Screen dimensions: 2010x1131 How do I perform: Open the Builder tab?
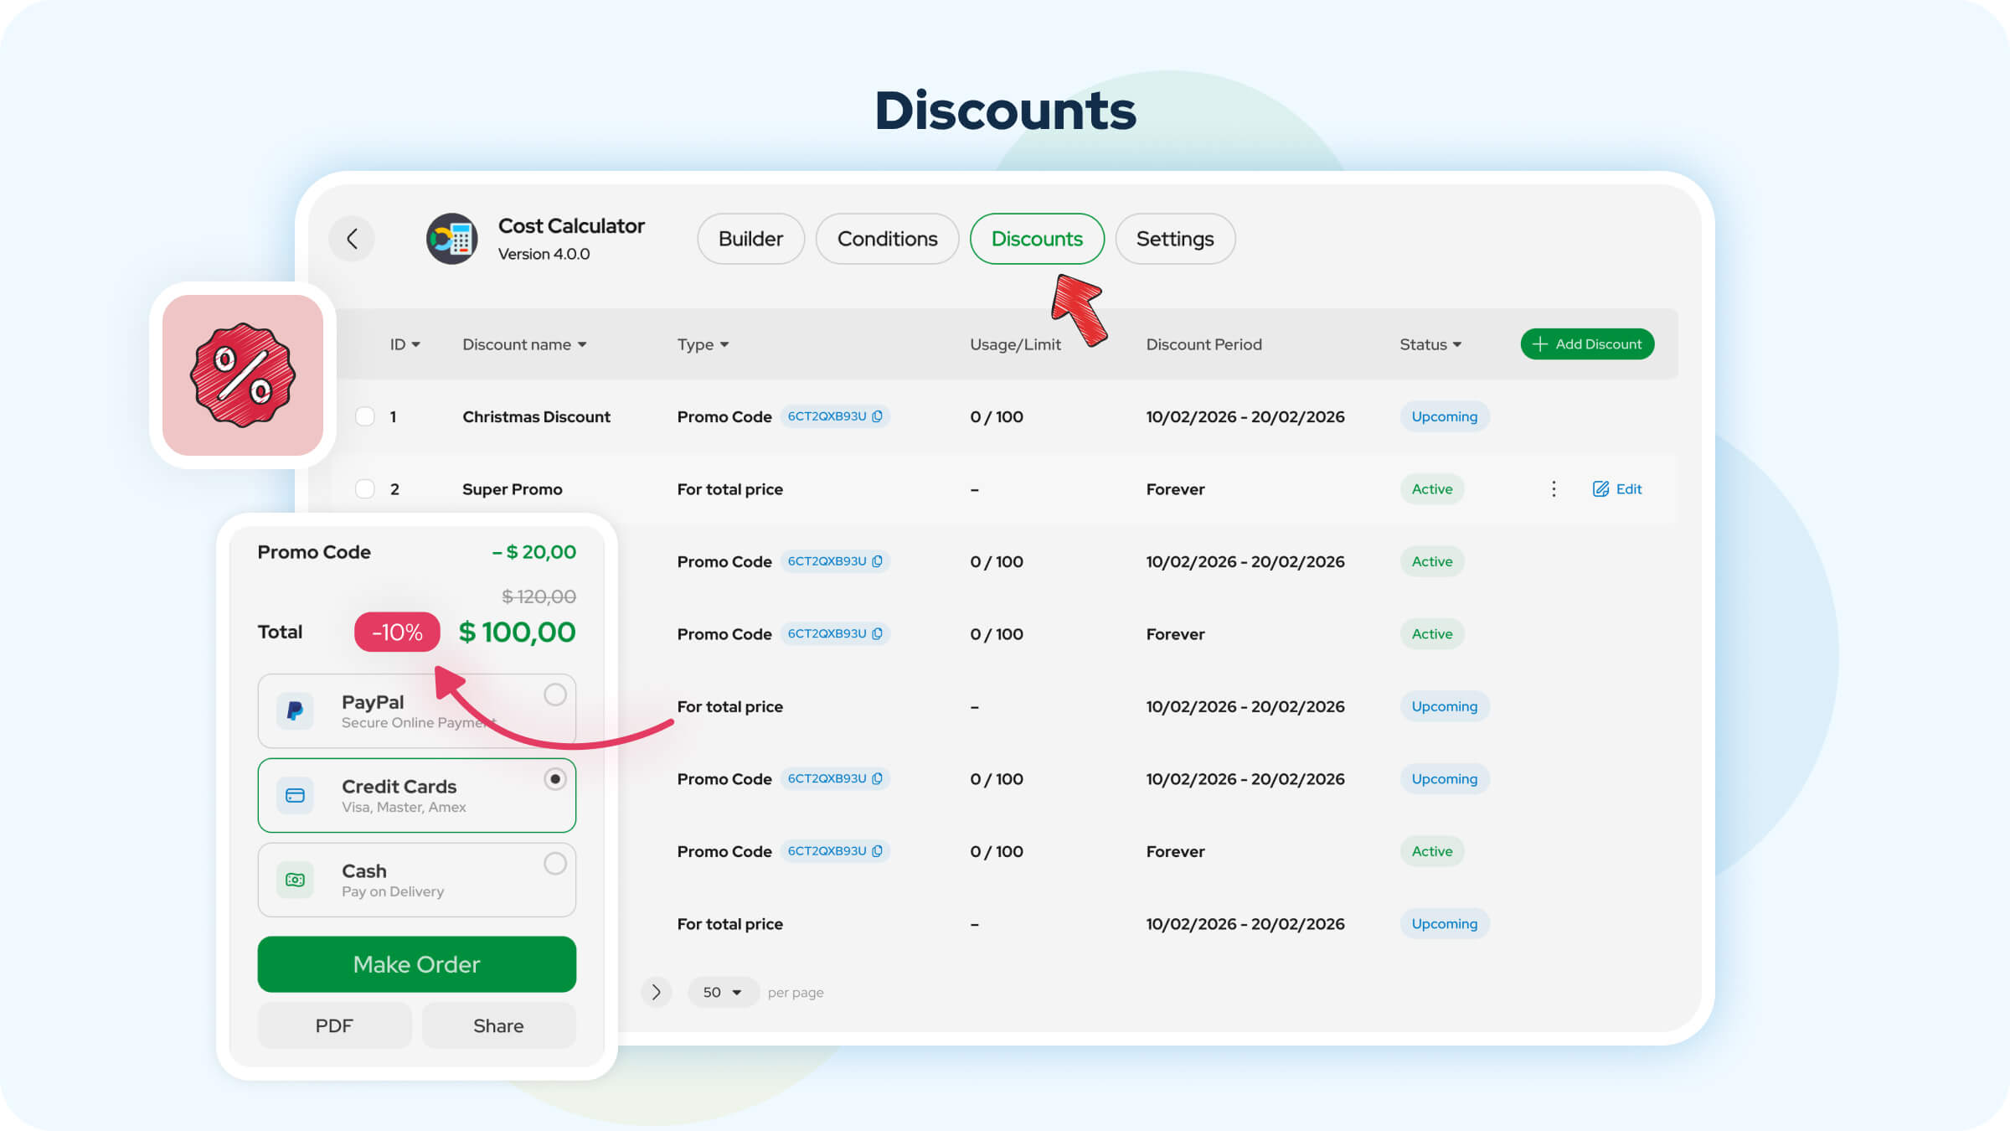pyautogui.click(x=750, y=239)
